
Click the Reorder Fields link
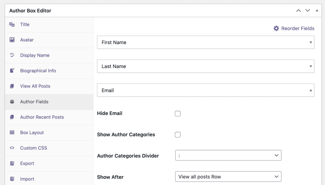click(x=297, y=28)
